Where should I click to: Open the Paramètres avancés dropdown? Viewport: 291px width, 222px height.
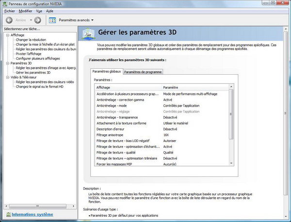click(x=76, y=20)
